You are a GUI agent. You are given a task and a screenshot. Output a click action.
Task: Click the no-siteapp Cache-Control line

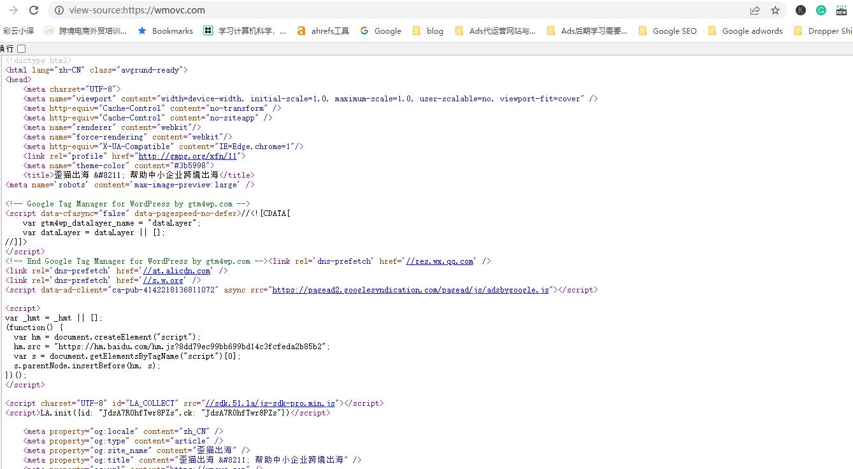click(148, 118)
